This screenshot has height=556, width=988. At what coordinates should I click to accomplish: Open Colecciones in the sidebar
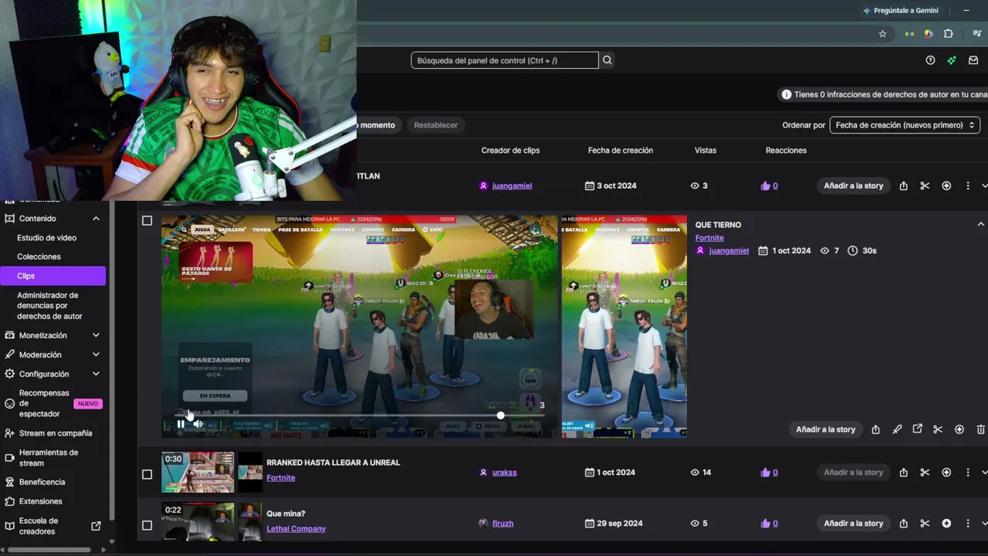(x=39, y=256)
